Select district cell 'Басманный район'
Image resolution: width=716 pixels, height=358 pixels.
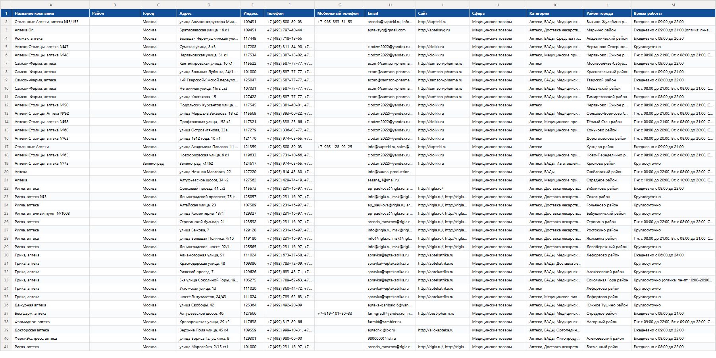point(608,347)
